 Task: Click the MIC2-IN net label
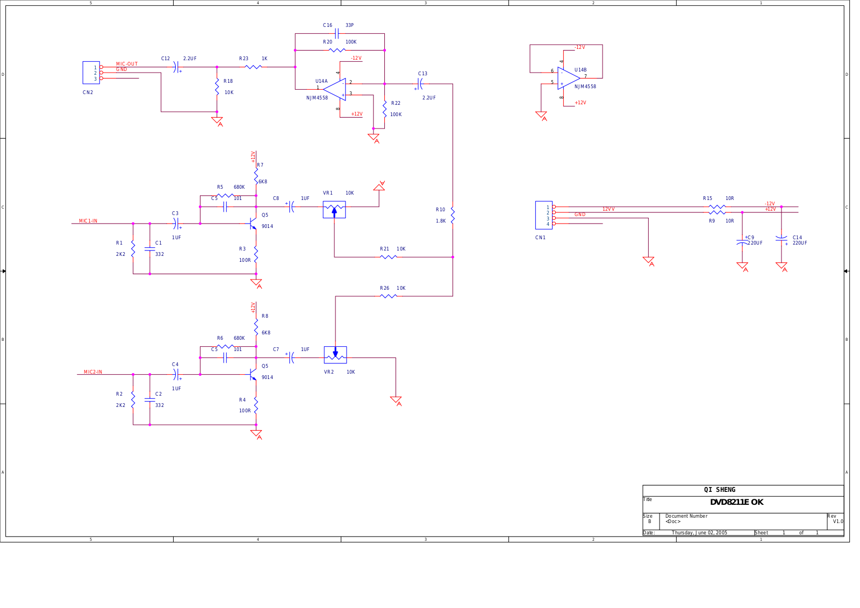click(x=93, y=372)
